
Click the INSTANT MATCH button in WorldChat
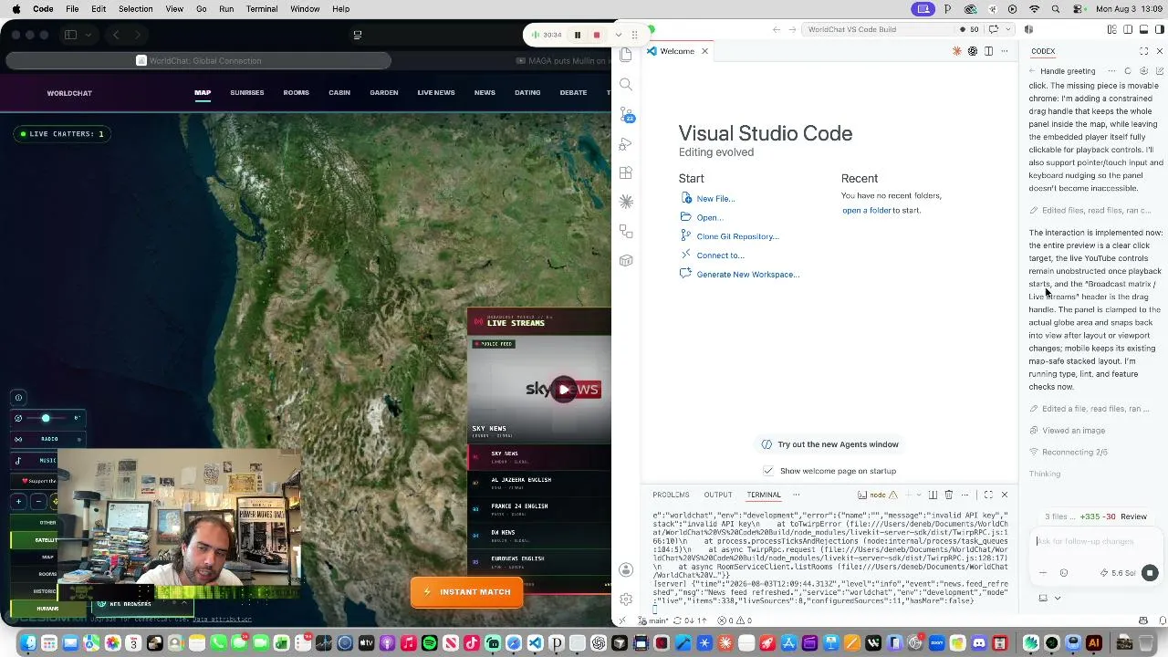466,591
